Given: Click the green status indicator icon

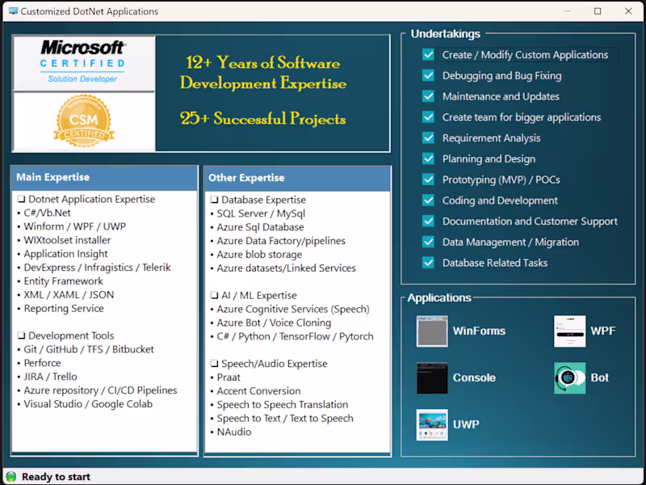Looking at the screenshot, I should (11, 477).
